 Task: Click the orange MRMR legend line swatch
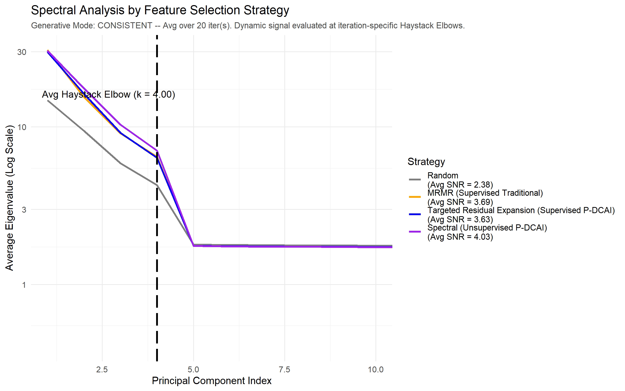415,197
